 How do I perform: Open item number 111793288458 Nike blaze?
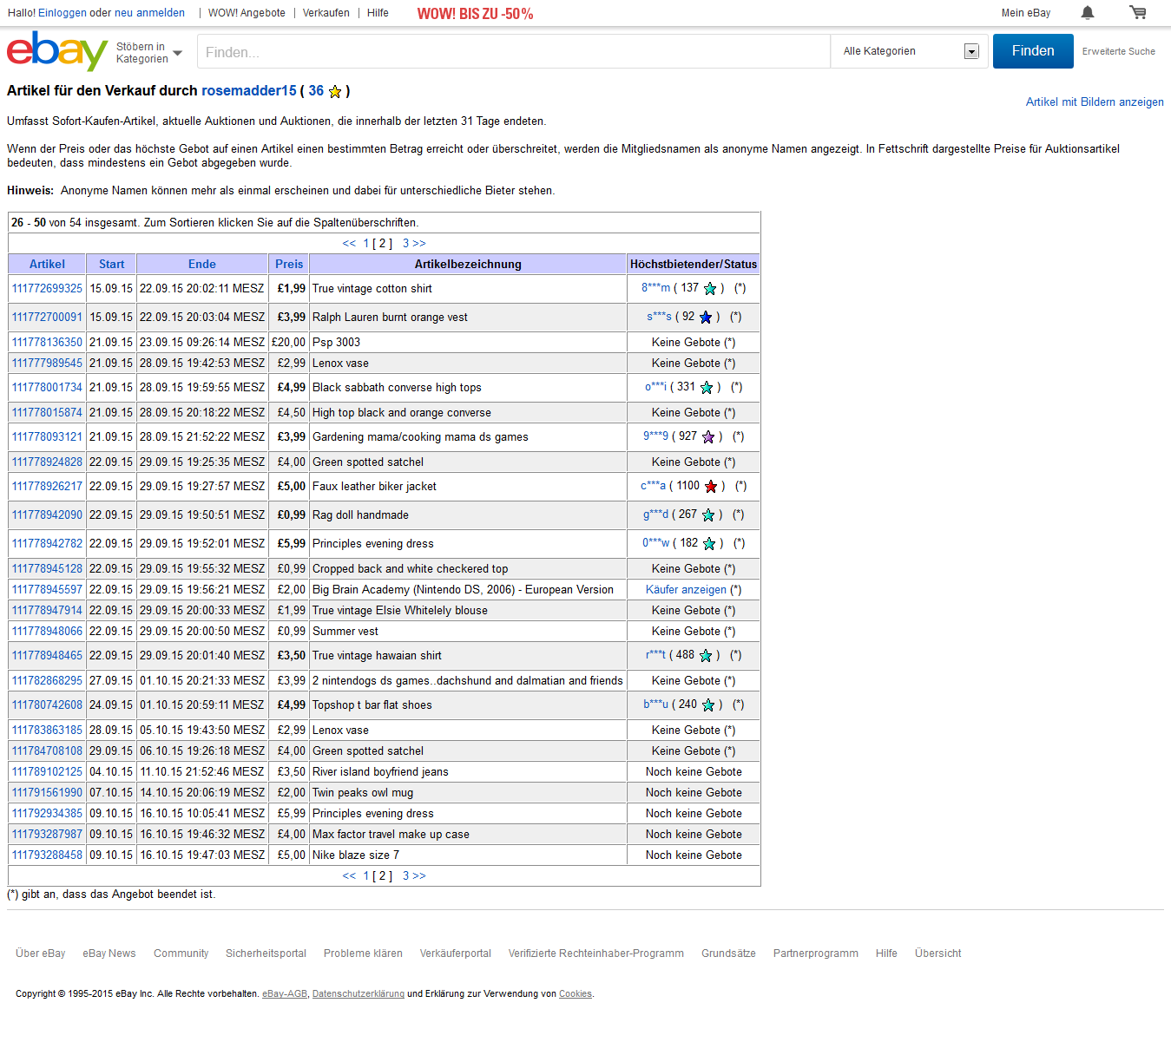[x=47, y=855]
